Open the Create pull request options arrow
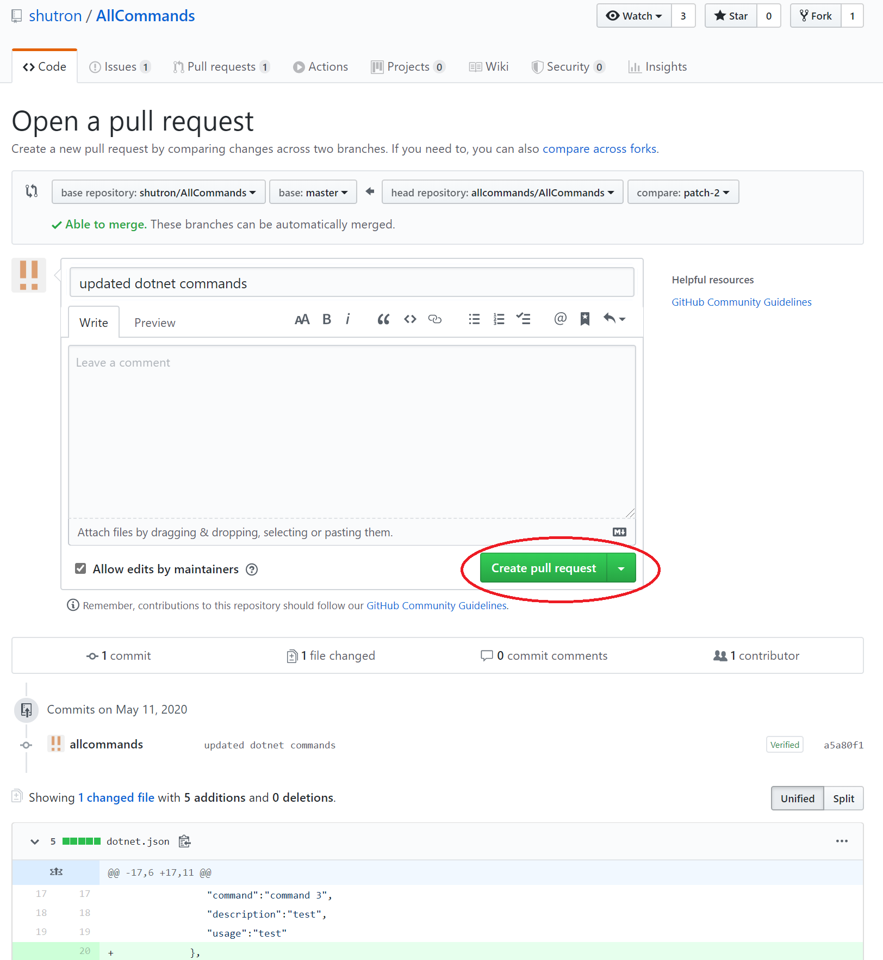The height and width of the screenshot is (960, 883). point(621,568)
